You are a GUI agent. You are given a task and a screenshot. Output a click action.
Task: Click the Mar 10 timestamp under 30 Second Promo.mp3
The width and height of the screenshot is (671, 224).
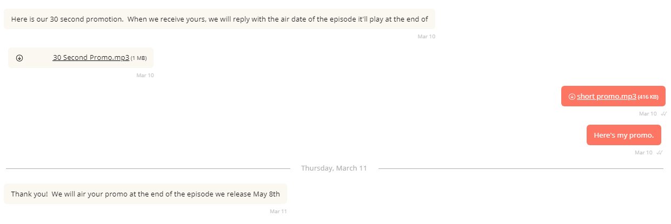click(145, 76)
